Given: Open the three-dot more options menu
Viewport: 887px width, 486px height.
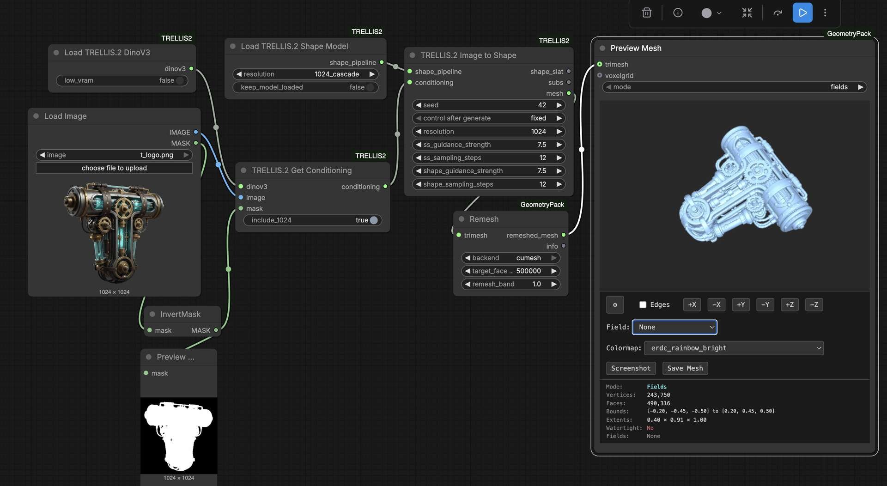Looking at the screenshot, I should [x=825, y=13].
